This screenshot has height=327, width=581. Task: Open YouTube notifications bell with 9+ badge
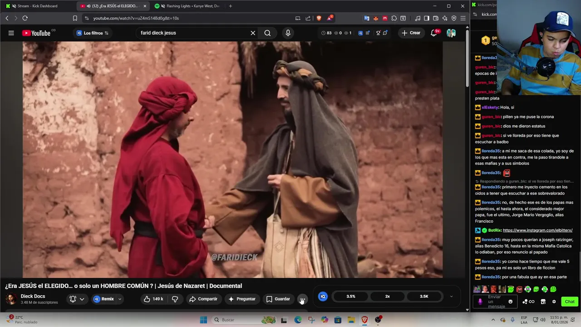tap(434, 33)
